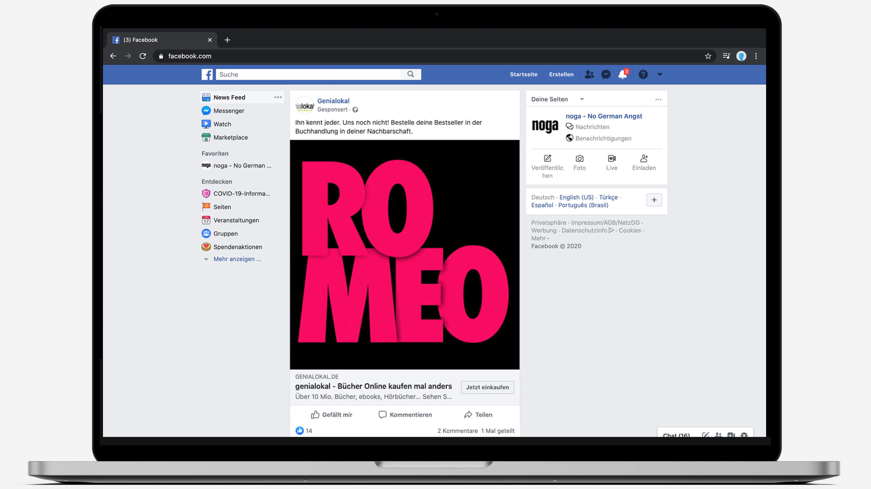Click the Jetzt einkaufen button
Image resolution: width=871 pixels, height=489 pixels.
pos(487,387)
